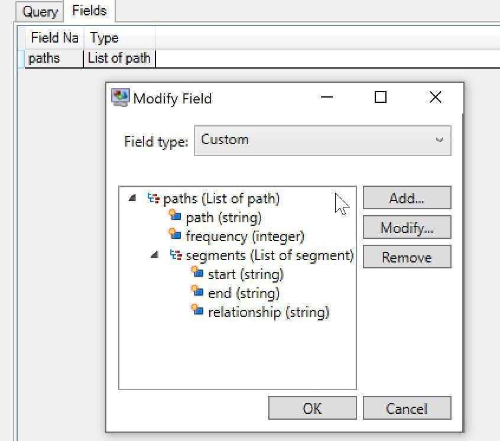500x441 pixels.
Task: Click the Field Na column header
Action: tap(53, 38)
